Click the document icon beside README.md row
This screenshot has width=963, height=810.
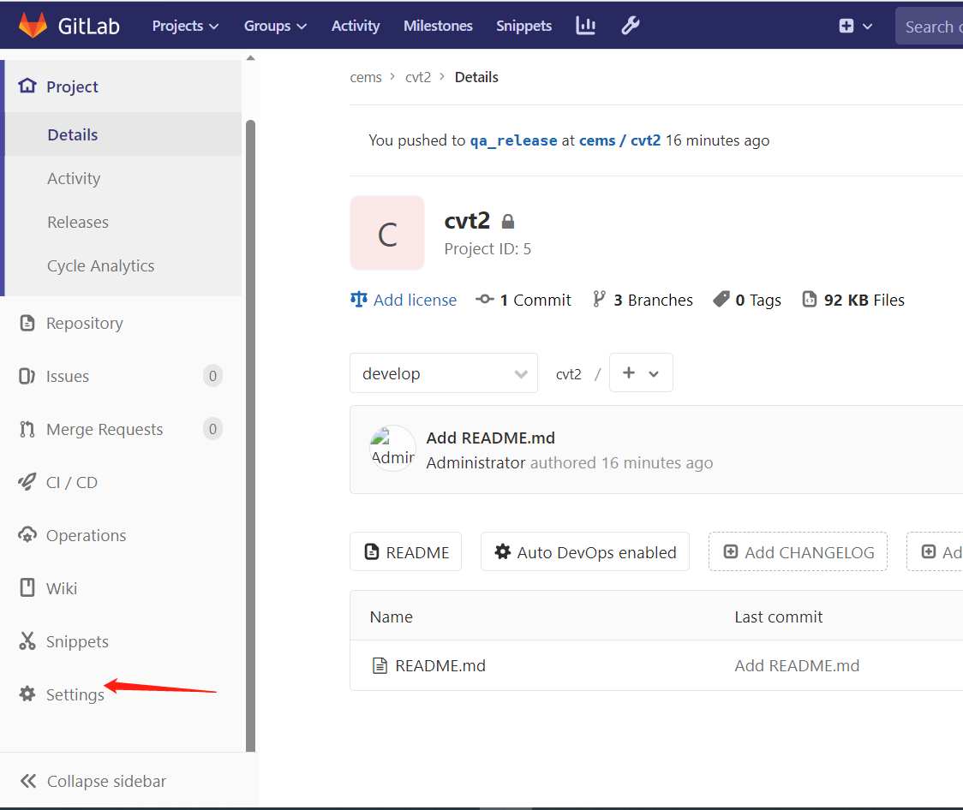point(380,665)
